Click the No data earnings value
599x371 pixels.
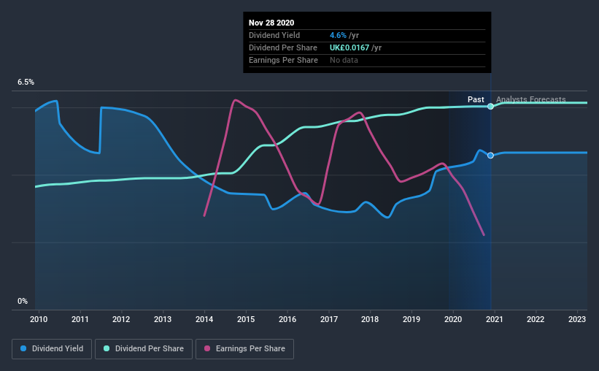pyautogui.click(x=344, y=60)
